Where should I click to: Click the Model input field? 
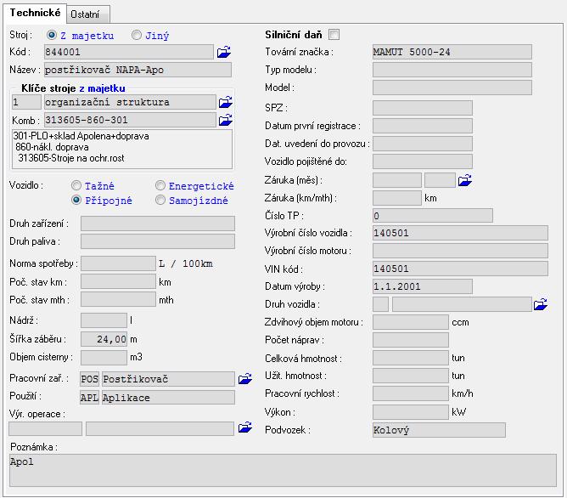(x=452, y=88)
